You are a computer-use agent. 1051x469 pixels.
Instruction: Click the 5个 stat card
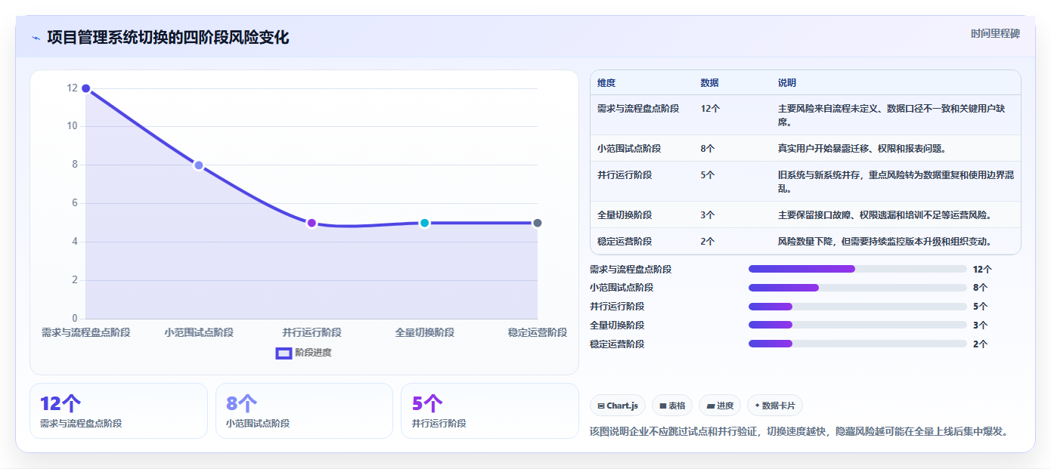(x=490, y=411)
